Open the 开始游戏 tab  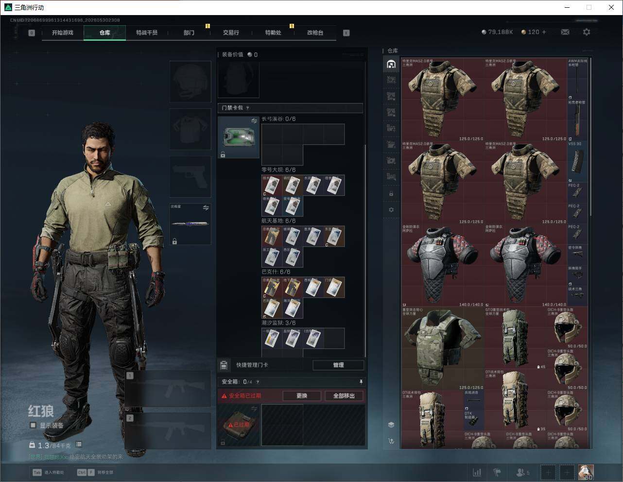pyautogui.click(x=63, y=33)
